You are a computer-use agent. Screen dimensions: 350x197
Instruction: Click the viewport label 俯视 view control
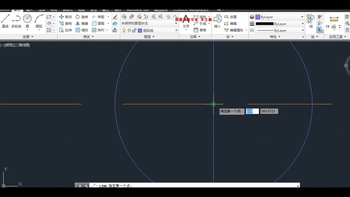click(x=9, y=45)
